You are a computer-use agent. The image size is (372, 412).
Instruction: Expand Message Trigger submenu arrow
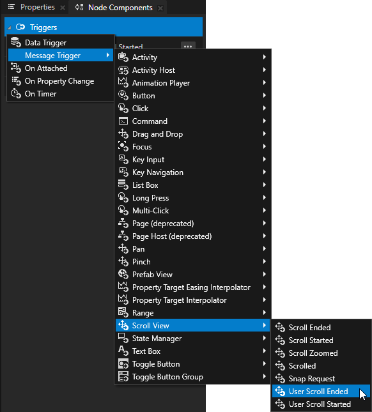(107, 55)
